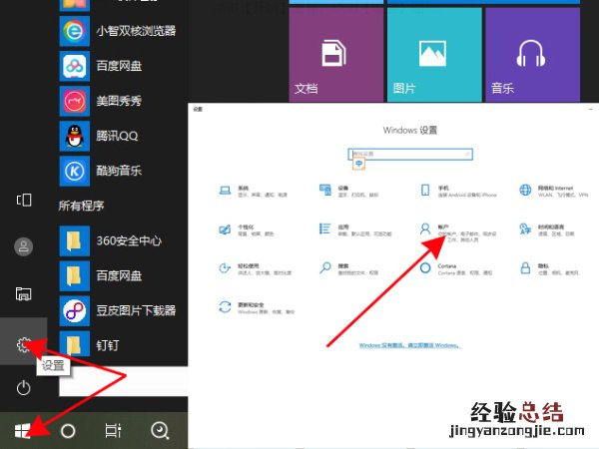
Task: Open the 图片 tile
Action: point(434,55)
